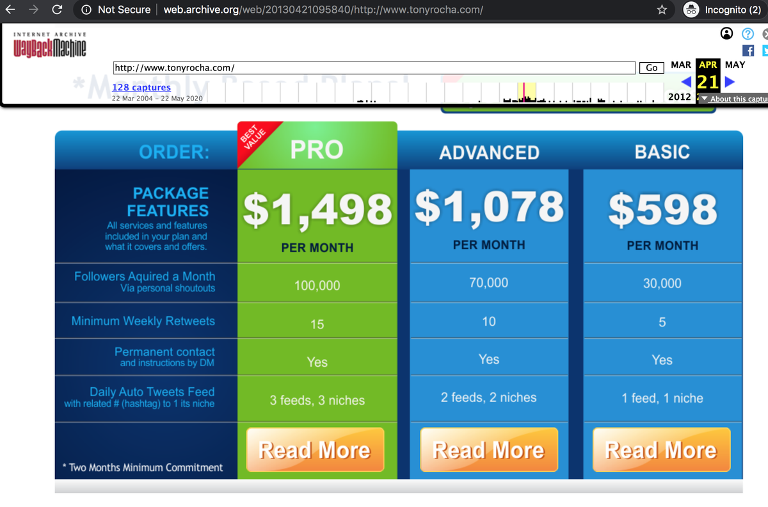Bookmark this page with the star icon
This screenshot has height=507, width=768.
[x=662, y=10]
